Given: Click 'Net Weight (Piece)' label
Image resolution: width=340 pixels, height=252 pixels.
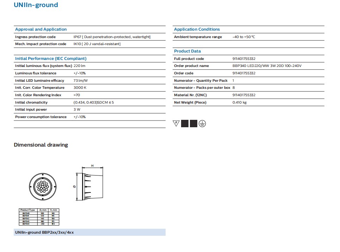Looking at the screenshot, I should tap(190, 102).
